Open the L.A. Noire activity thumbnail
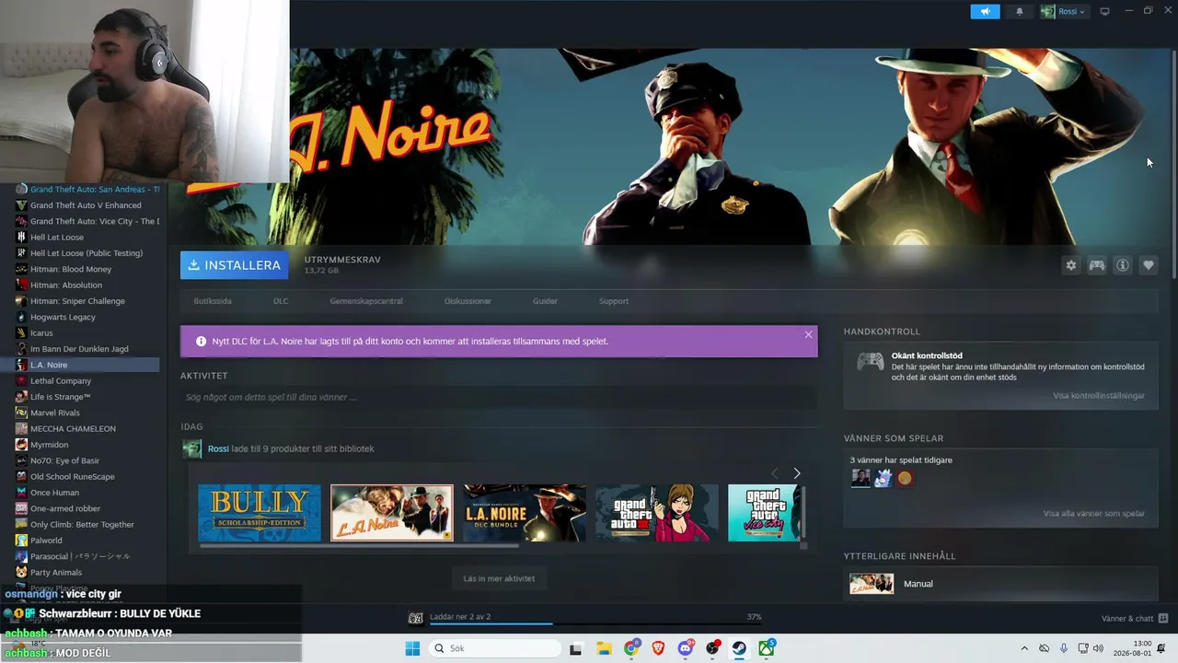The width and height of the screenshot is (1178, 663). pyautogui.click(x=392, y=513)
